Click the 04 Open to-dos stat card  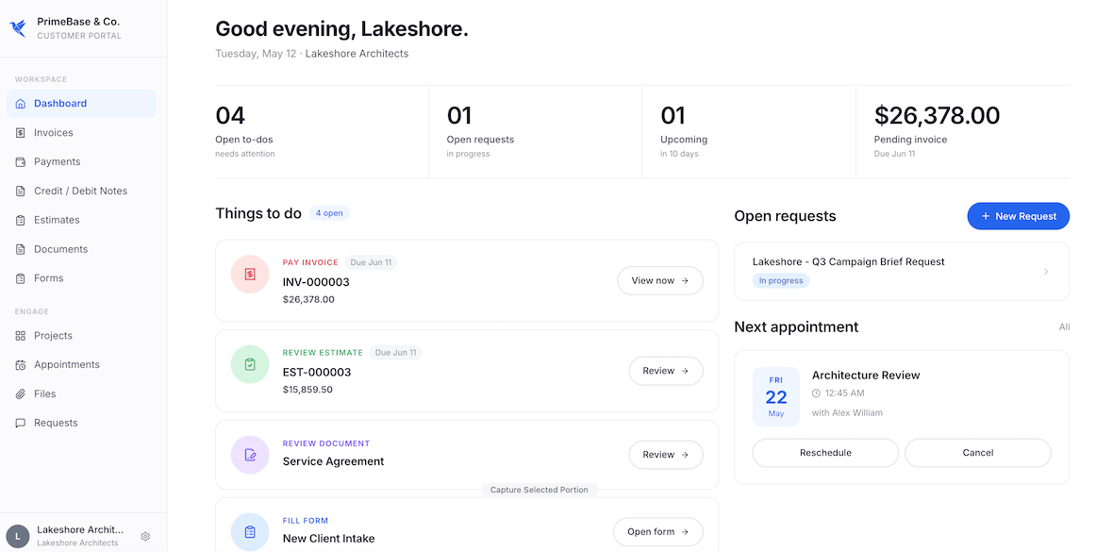322,132
